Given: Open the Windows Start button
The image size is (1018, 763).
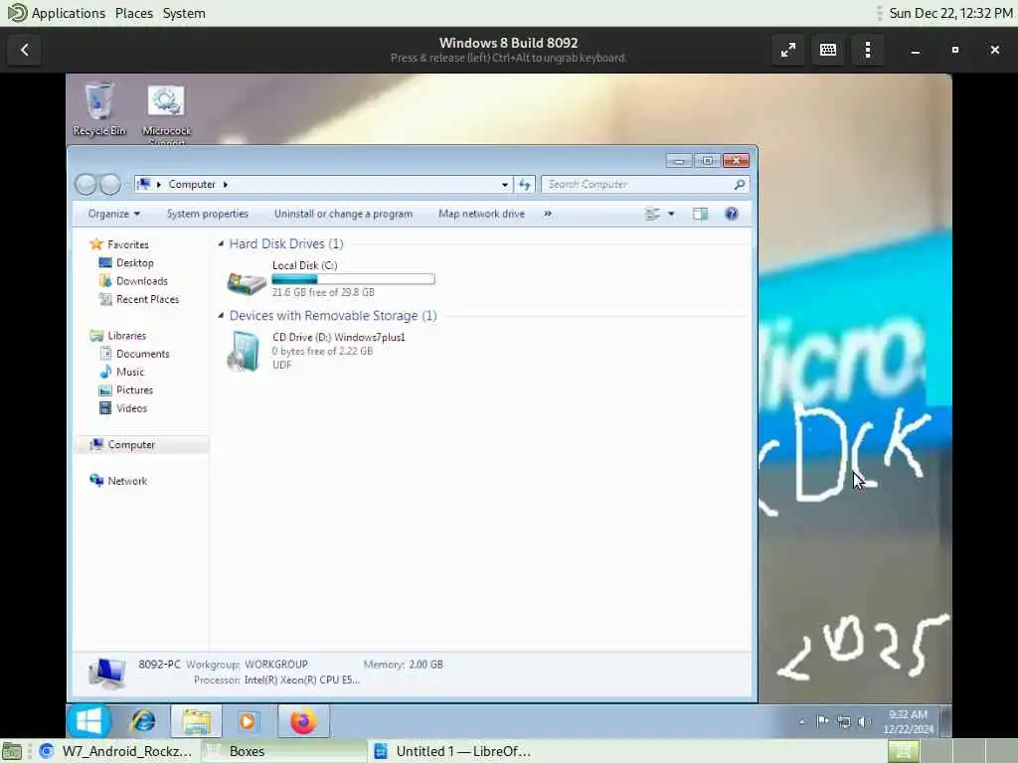Looking at the screenshot, I should [x=88, y=721].
